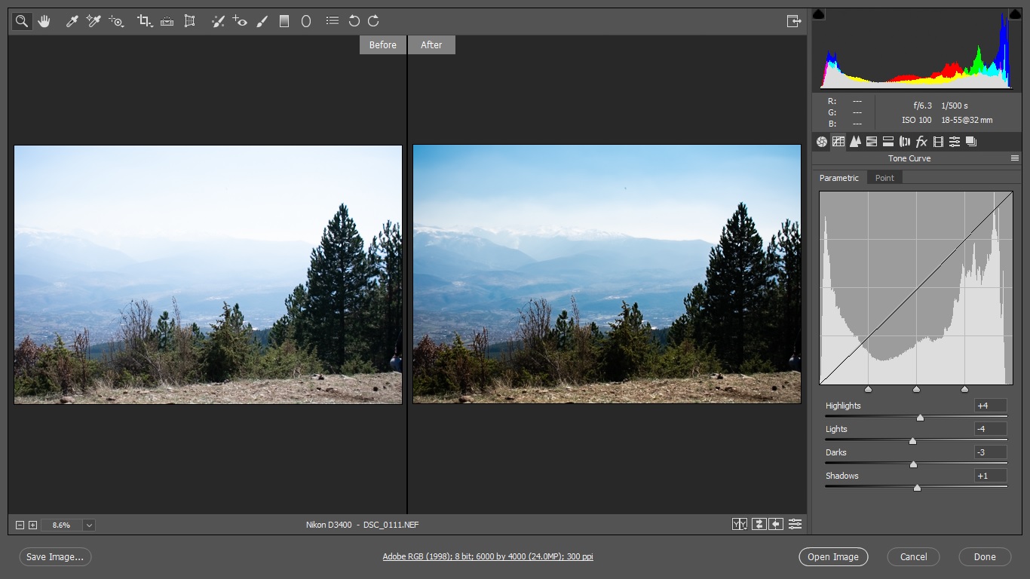
Task: Switch to the Point curve tab
Action: pos(884,178)
